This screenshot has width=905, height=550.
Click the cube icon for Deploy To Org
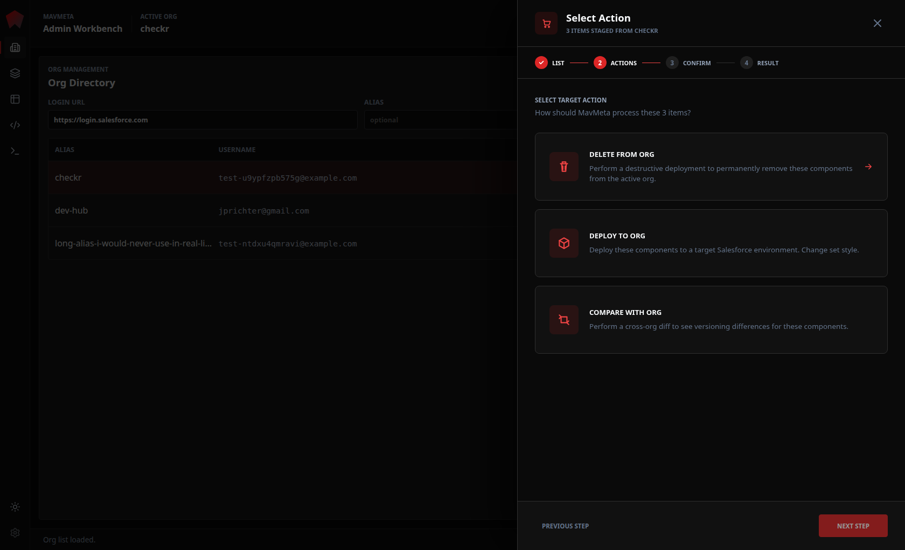pos(564,243)
